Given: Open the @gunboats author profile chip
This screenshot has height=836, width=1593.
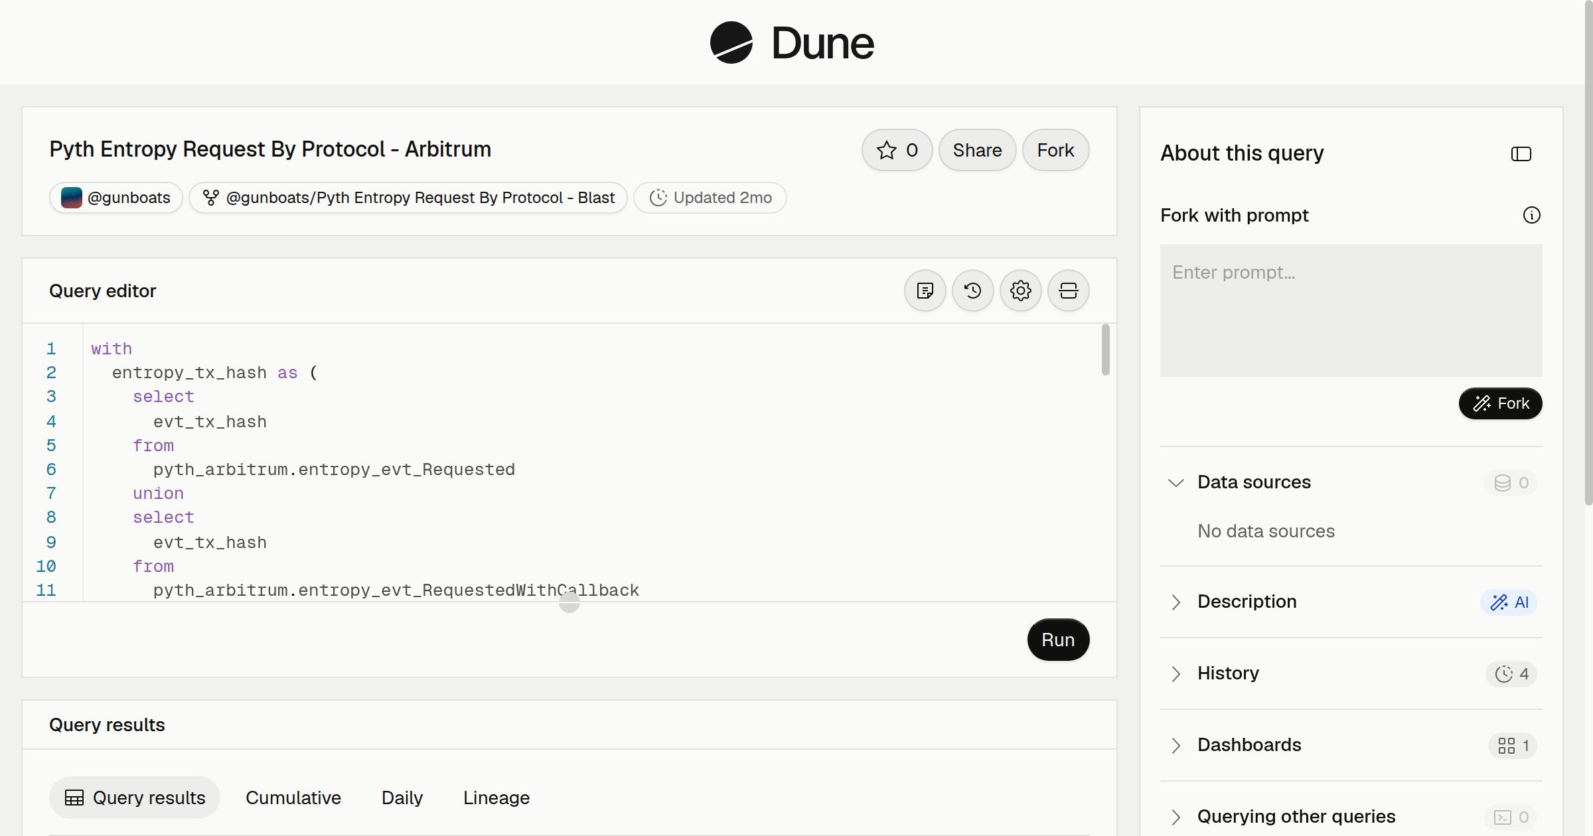Looking at the screenshot, I should tap(116, 198).
